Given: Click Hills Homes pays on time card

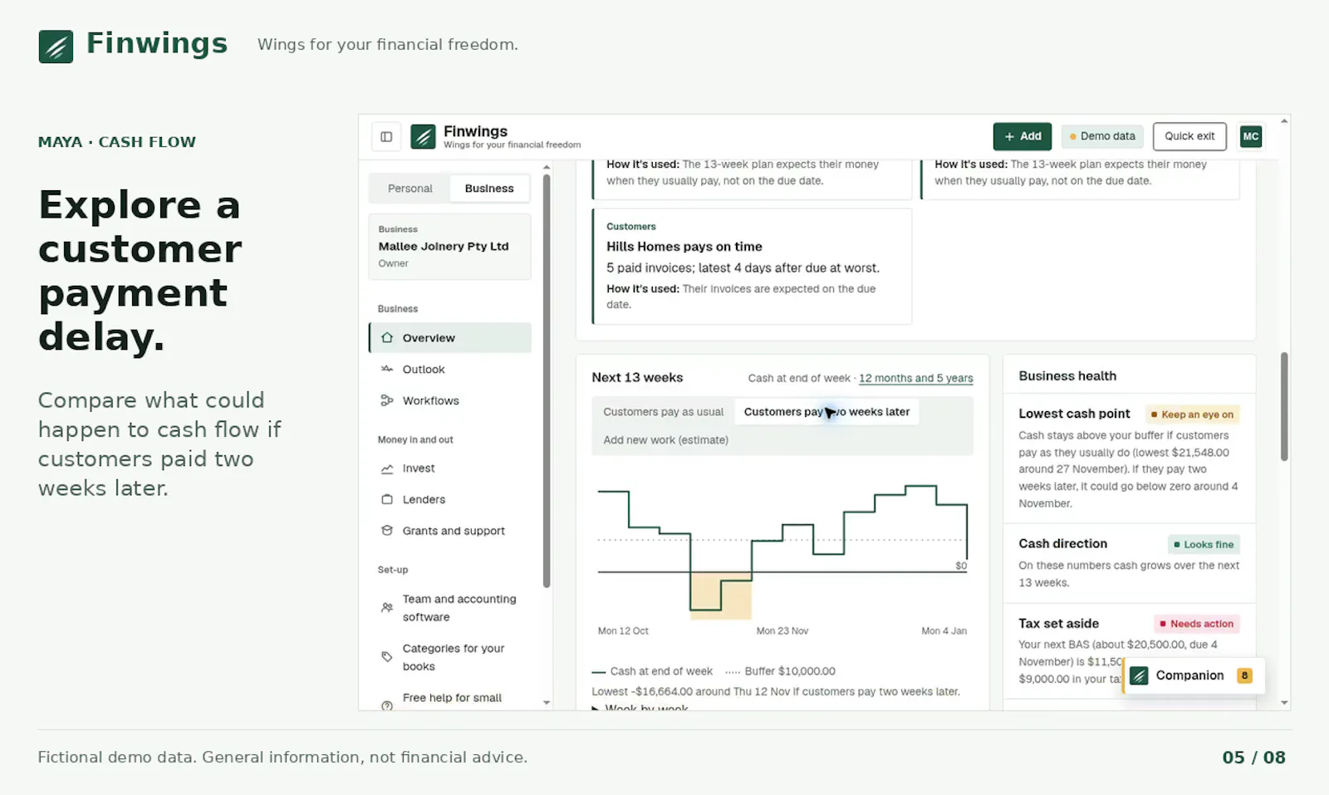Looking at the screenshot, I should pyautogui.click(x=752, y=267).
